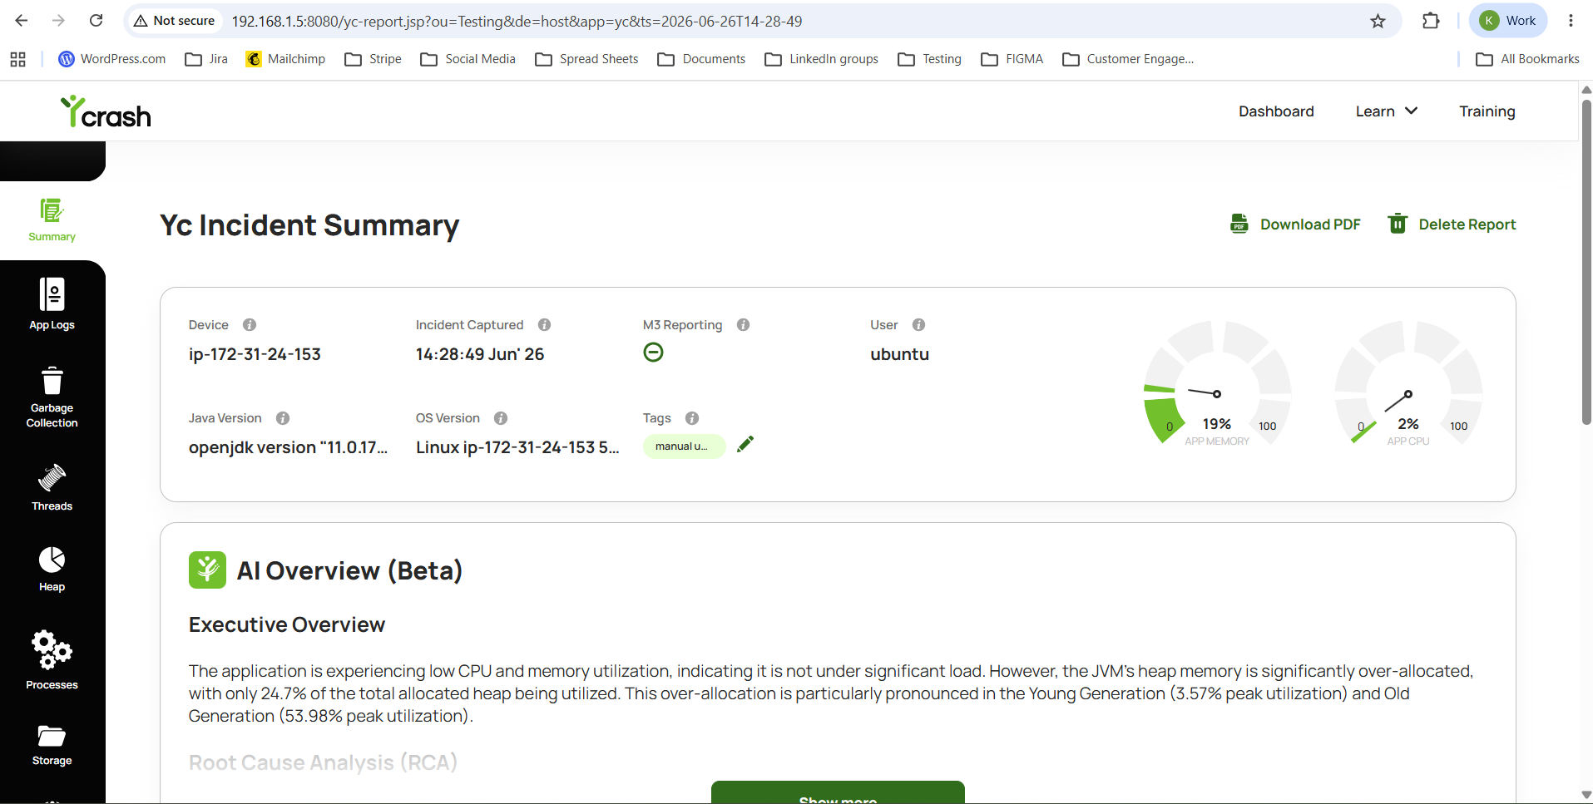Open the WordPress.com bookmark
Image resolution: width=1593 pixels, height=804 pixels.
(x=112, y=59)
